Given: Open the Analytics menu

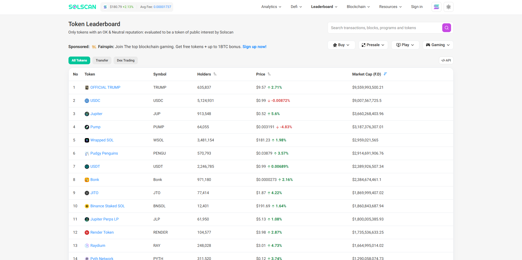Looking at the screenshot, I should pos(271,7).
